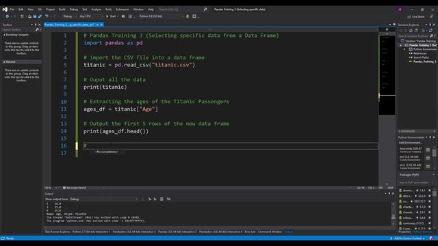Click the search magnifier icon in title bar

(205, 9)
